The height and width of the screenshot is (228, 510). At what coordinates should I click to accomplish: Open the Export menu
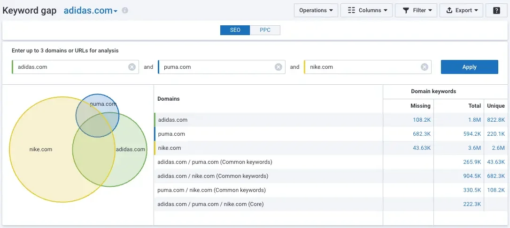click(462, 10)
